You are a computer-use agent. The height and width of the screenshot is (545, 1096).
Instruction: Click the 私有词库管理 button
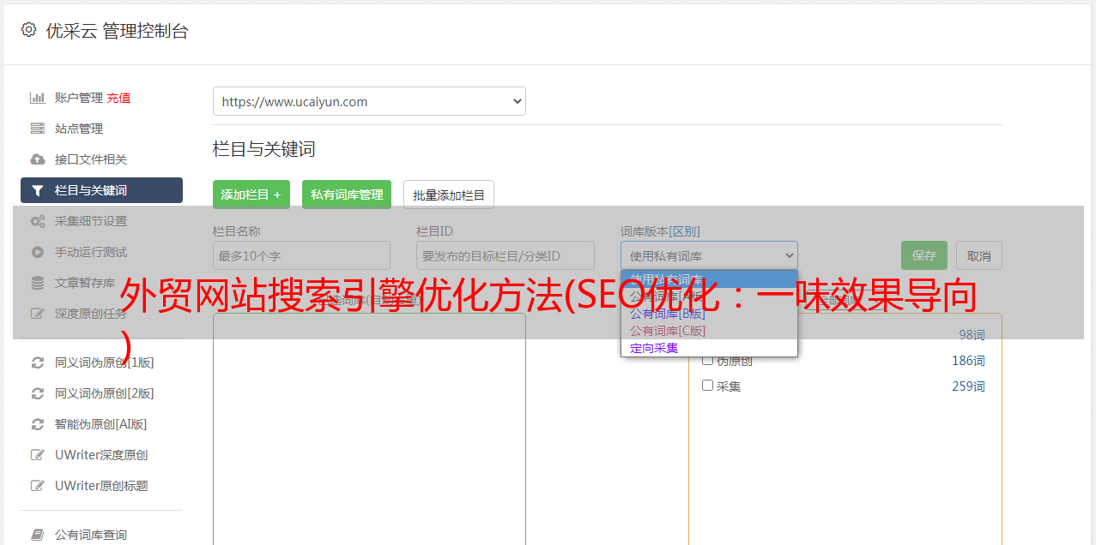click(x=347, y=195)
